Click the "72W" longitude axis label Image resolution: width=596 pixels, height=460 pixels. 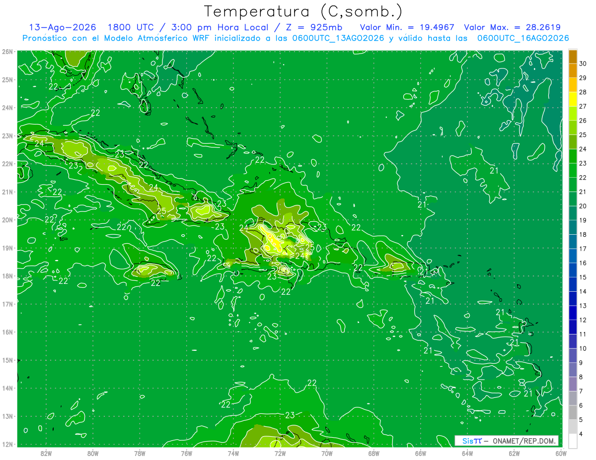[280, 453]
